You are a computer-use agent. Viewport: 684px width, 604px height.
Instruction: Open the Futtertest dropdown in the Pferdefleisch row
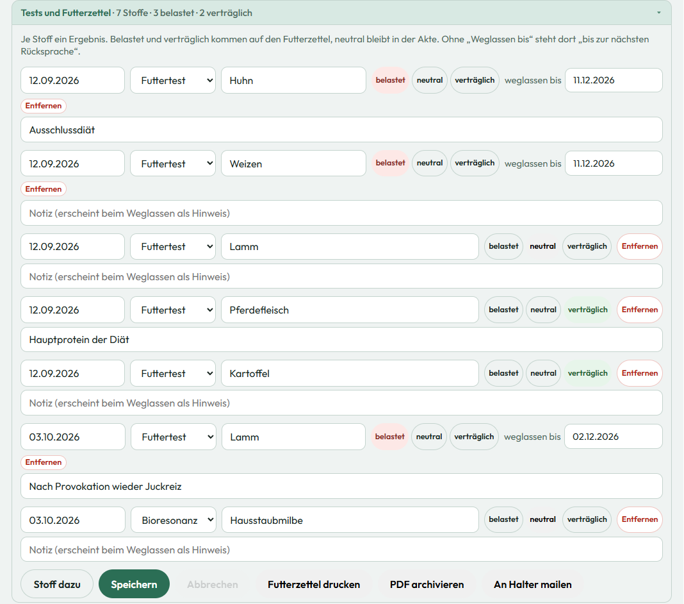pos(173,310)
